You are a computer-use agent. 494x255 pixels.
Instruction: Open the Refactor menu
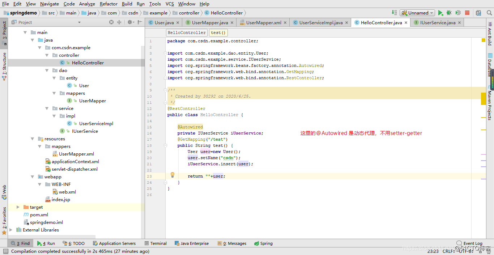(x=108, y=4)
